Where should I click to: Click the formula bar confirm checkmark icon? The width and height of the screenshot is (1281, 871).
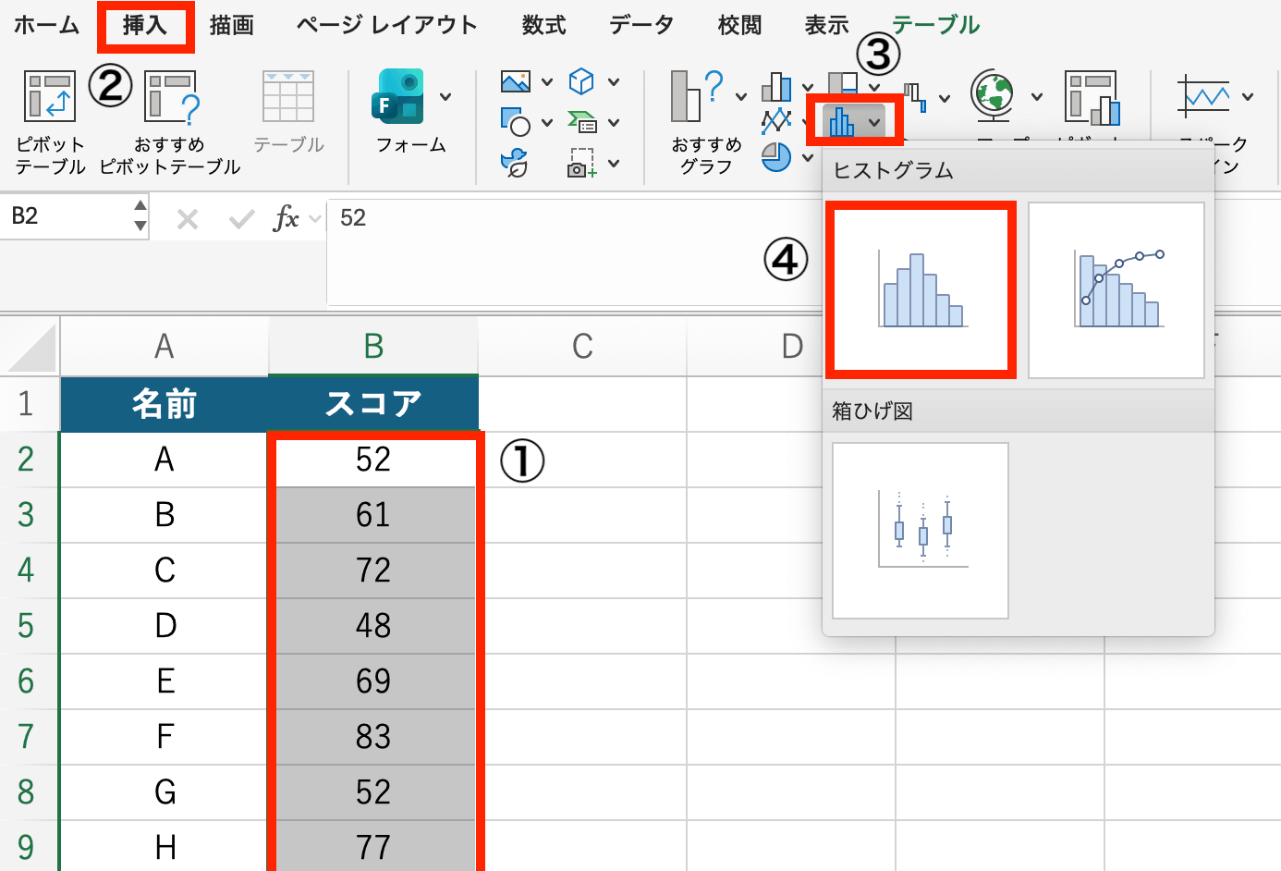click(242, 219)
